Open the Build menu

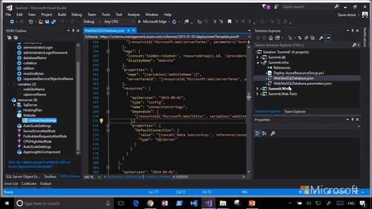[62, 15]
